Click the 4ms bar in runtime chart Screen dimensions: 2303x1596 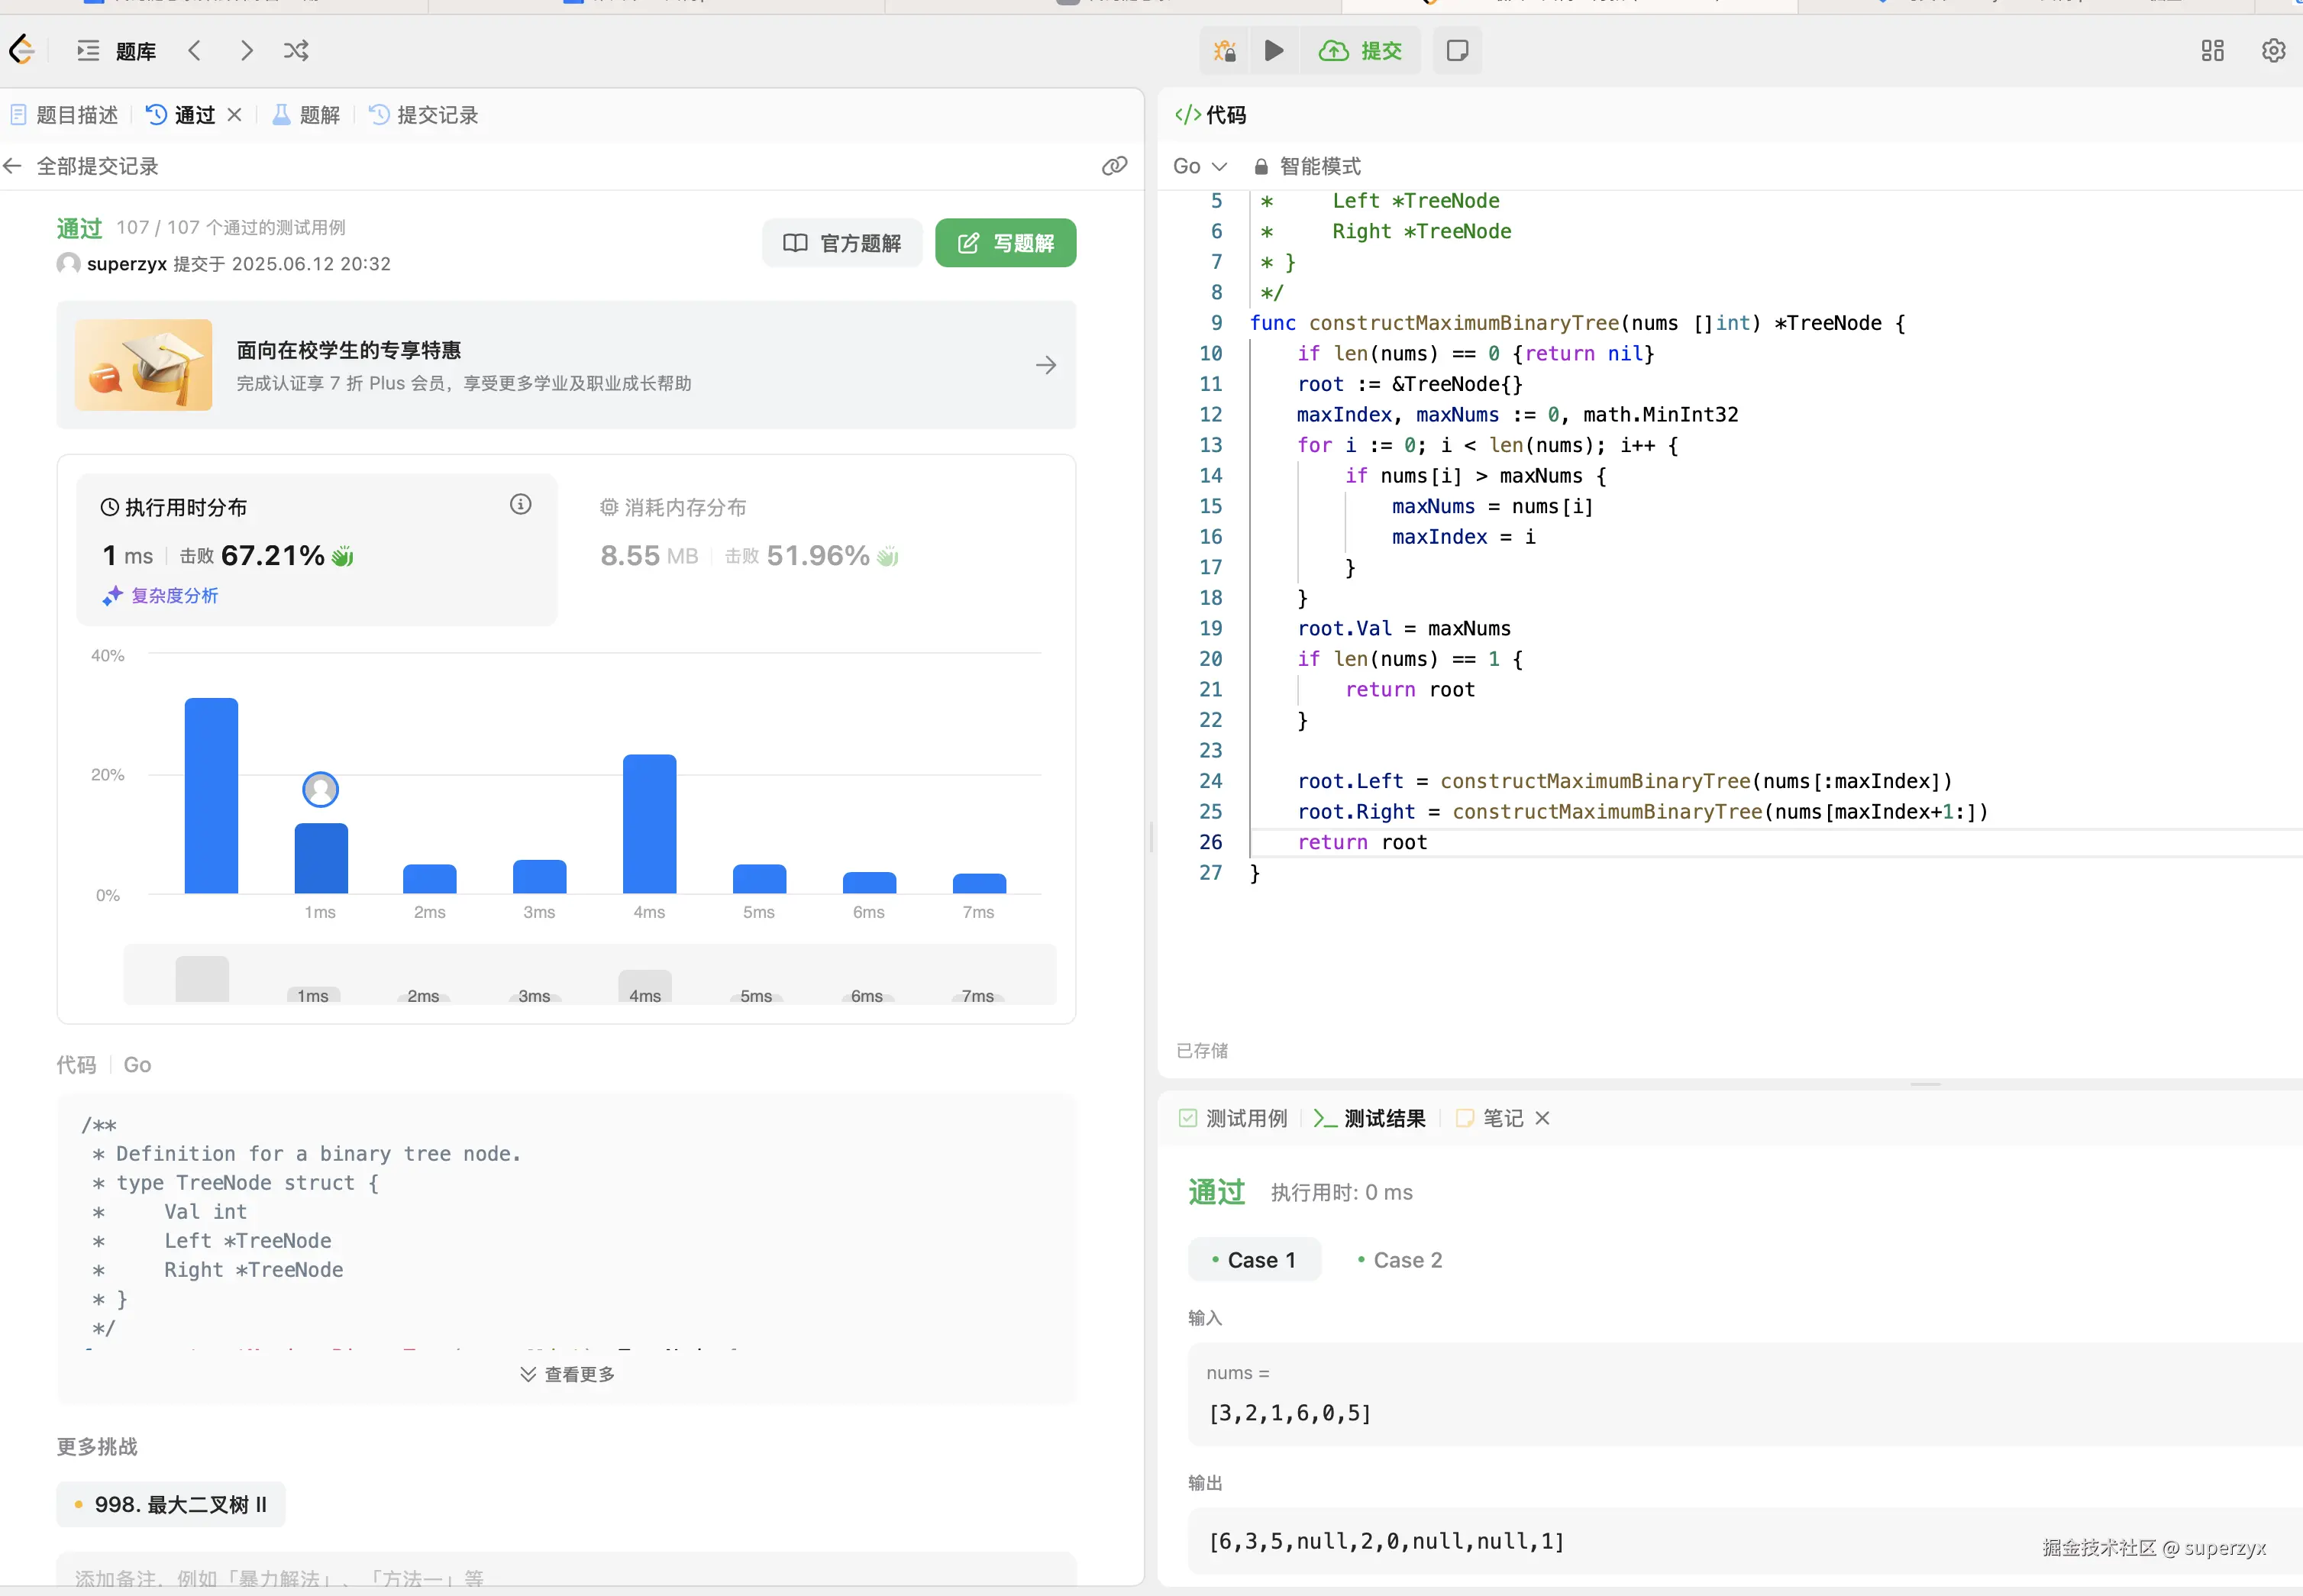(x=649, y=823)
